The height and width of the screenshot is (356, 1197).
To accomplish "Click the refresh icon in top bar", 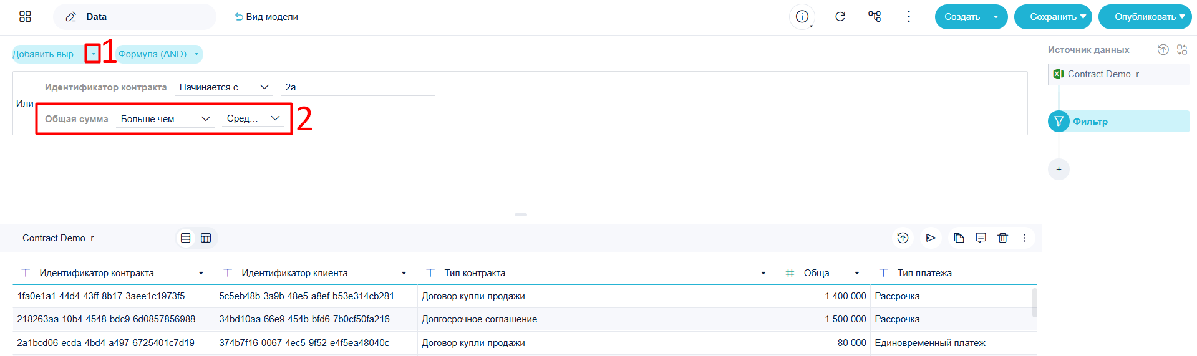I will pyautogui.click(x=840, y=17).
